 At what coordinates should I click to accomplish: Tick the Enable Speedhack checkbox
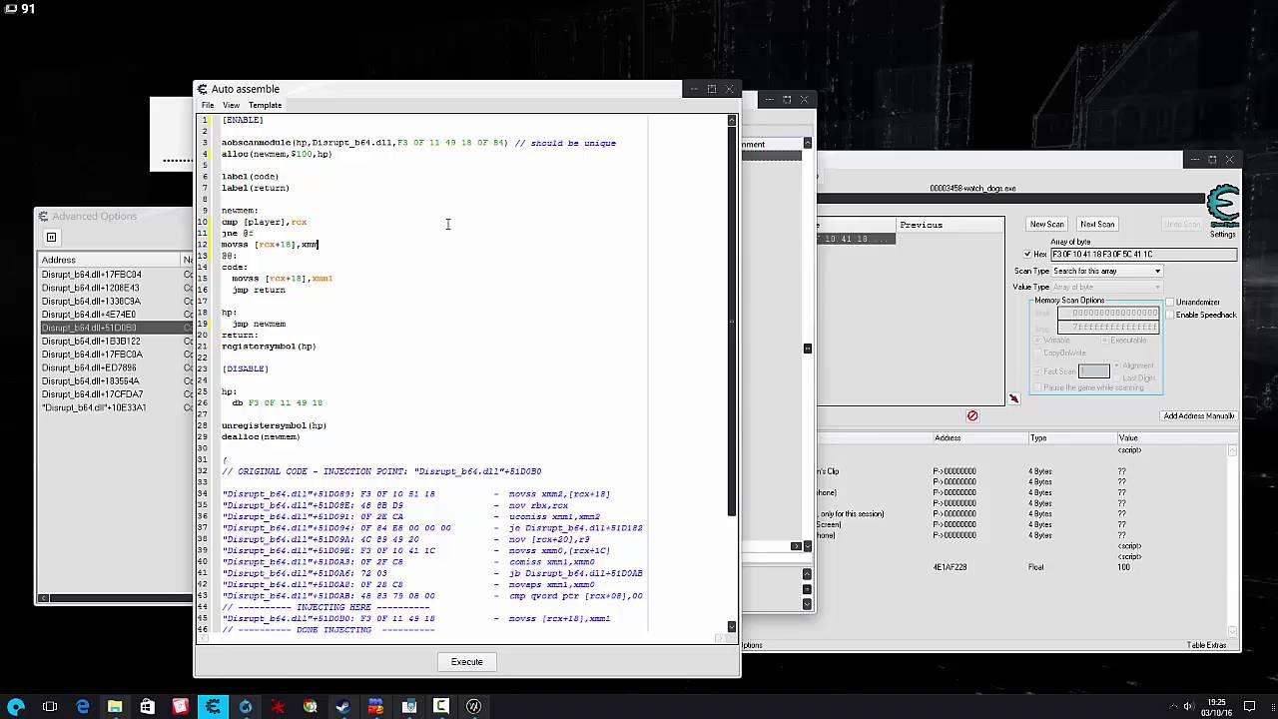(1170, 315)
